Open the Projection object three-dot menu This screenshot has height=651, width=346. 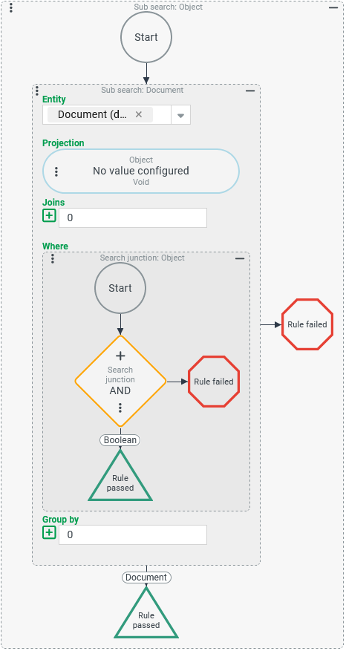click(56, 171)
